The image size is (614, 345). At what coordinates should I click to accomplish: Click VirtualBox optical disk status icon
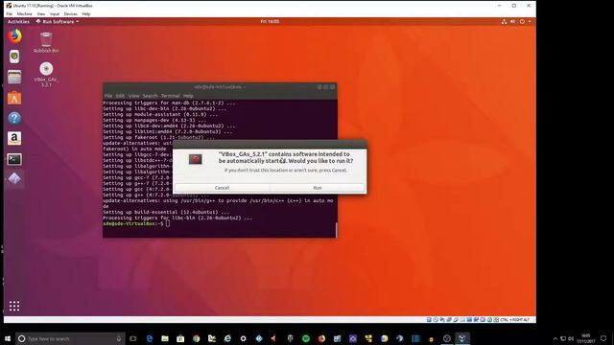click(436, 319)
